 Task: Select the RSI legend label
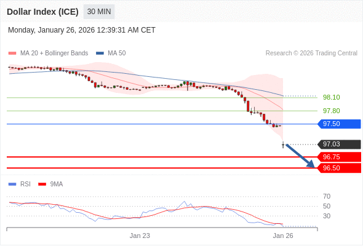(25, 184)
